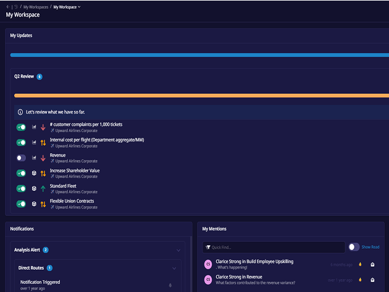
Task: Click CS avatar on Build Employee Upskilling mention
Action: (208, 264)
